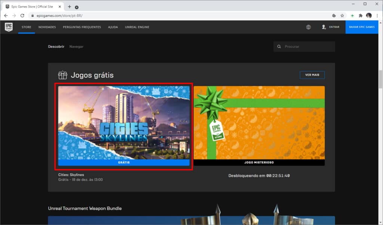Click the 'Grátis - 18 de dez.' text
383x225 pixels.
80,180
